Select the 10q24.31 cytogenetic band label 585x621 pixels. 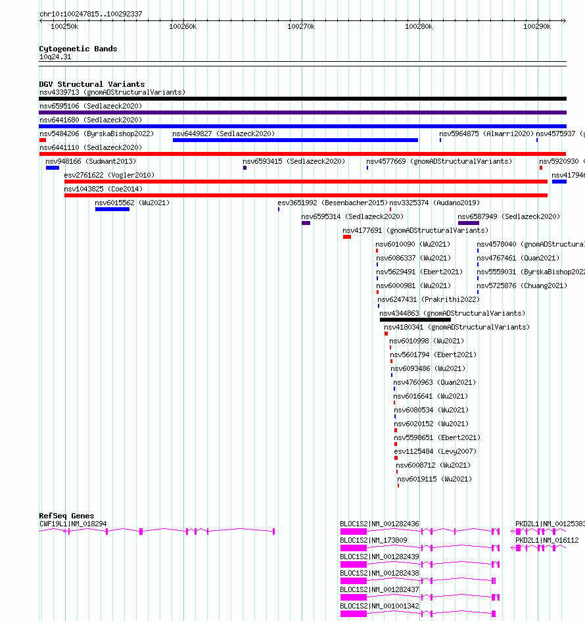55,57
